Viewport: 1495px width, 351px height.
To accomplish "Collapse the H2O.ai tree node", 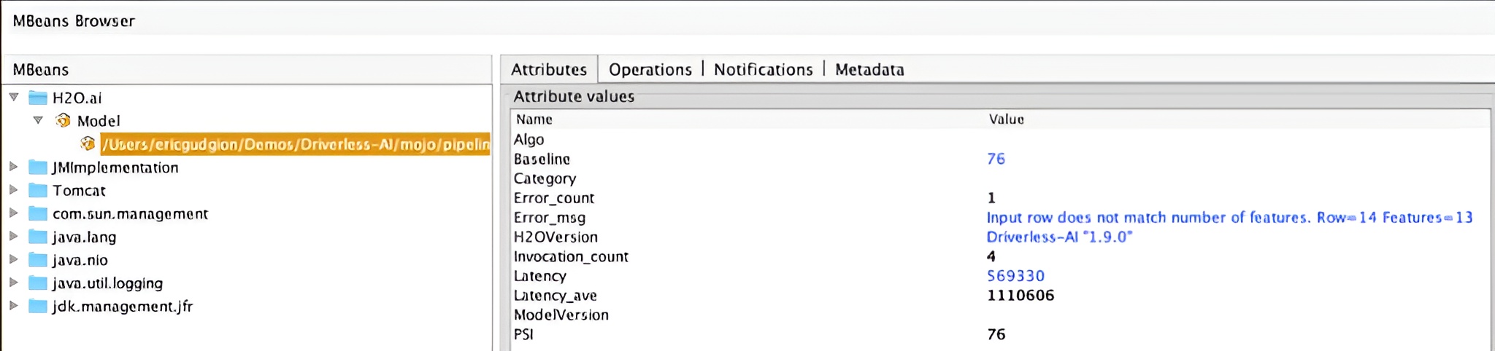I will (x=14, y=97).
